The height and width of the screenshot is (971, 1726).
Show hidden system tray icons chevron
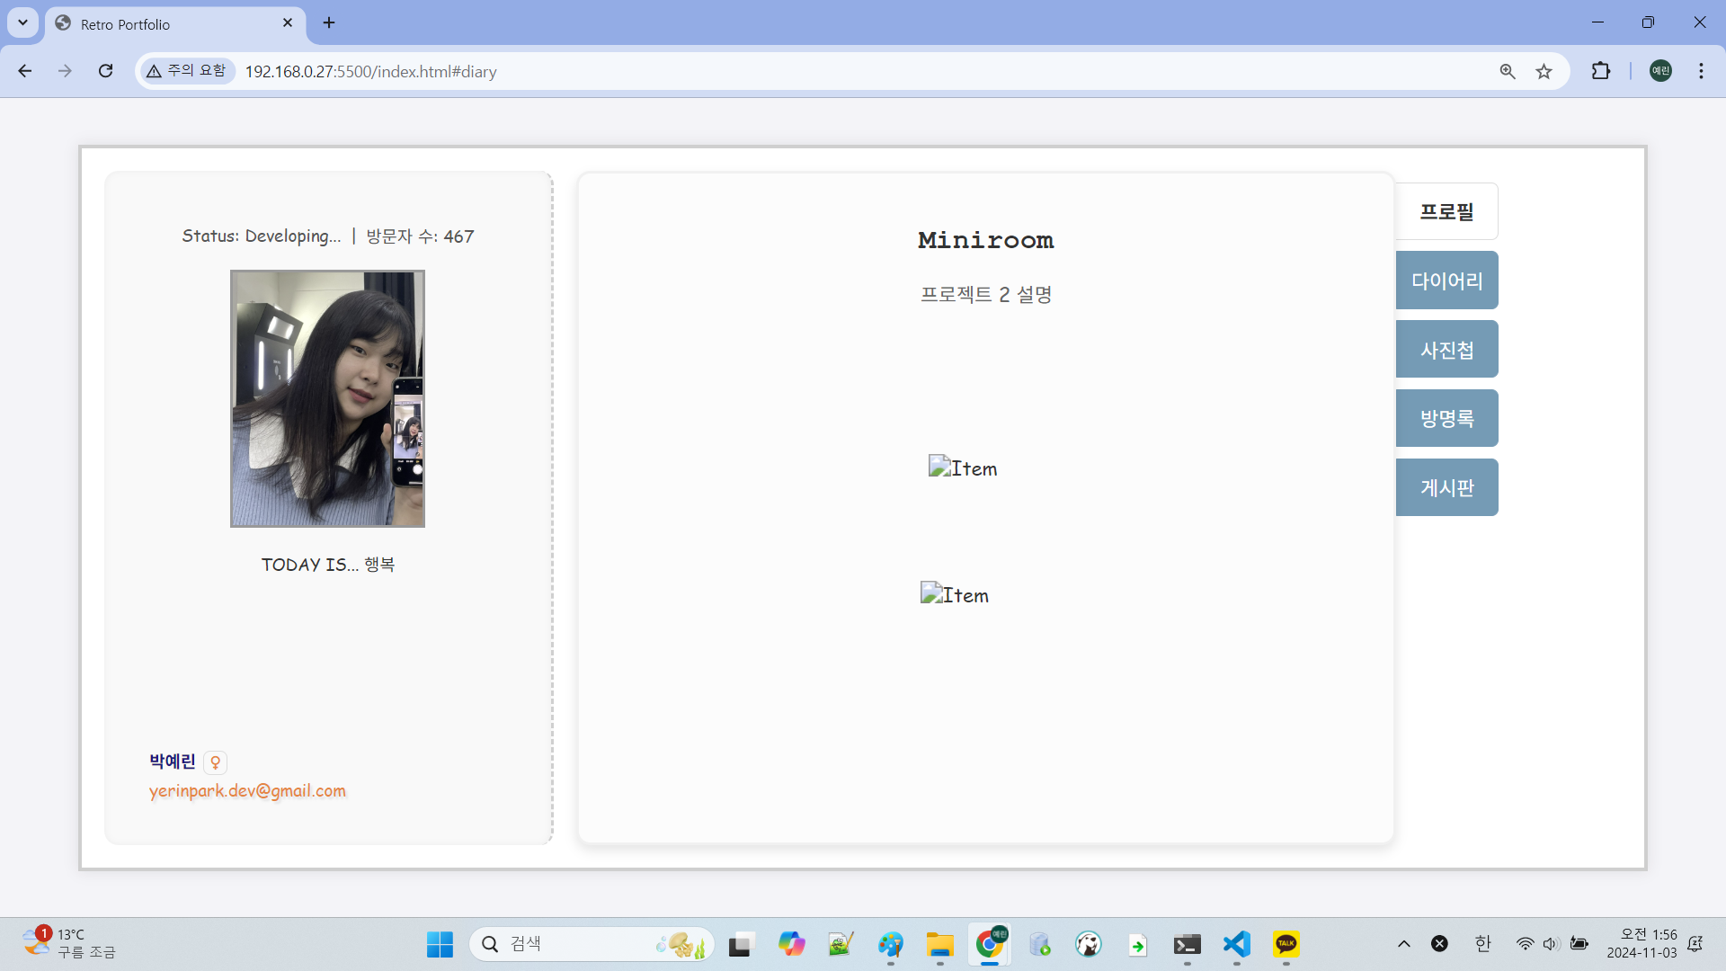(x=1403, y=944)
